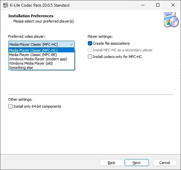
Task: Close the K-Lite setup window
Action: pos(173,5)
